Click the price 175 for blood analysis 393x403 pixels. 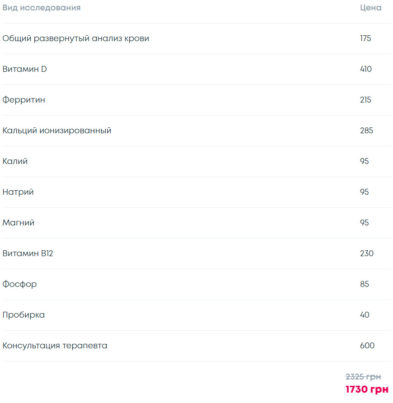(x=365, y=38)
